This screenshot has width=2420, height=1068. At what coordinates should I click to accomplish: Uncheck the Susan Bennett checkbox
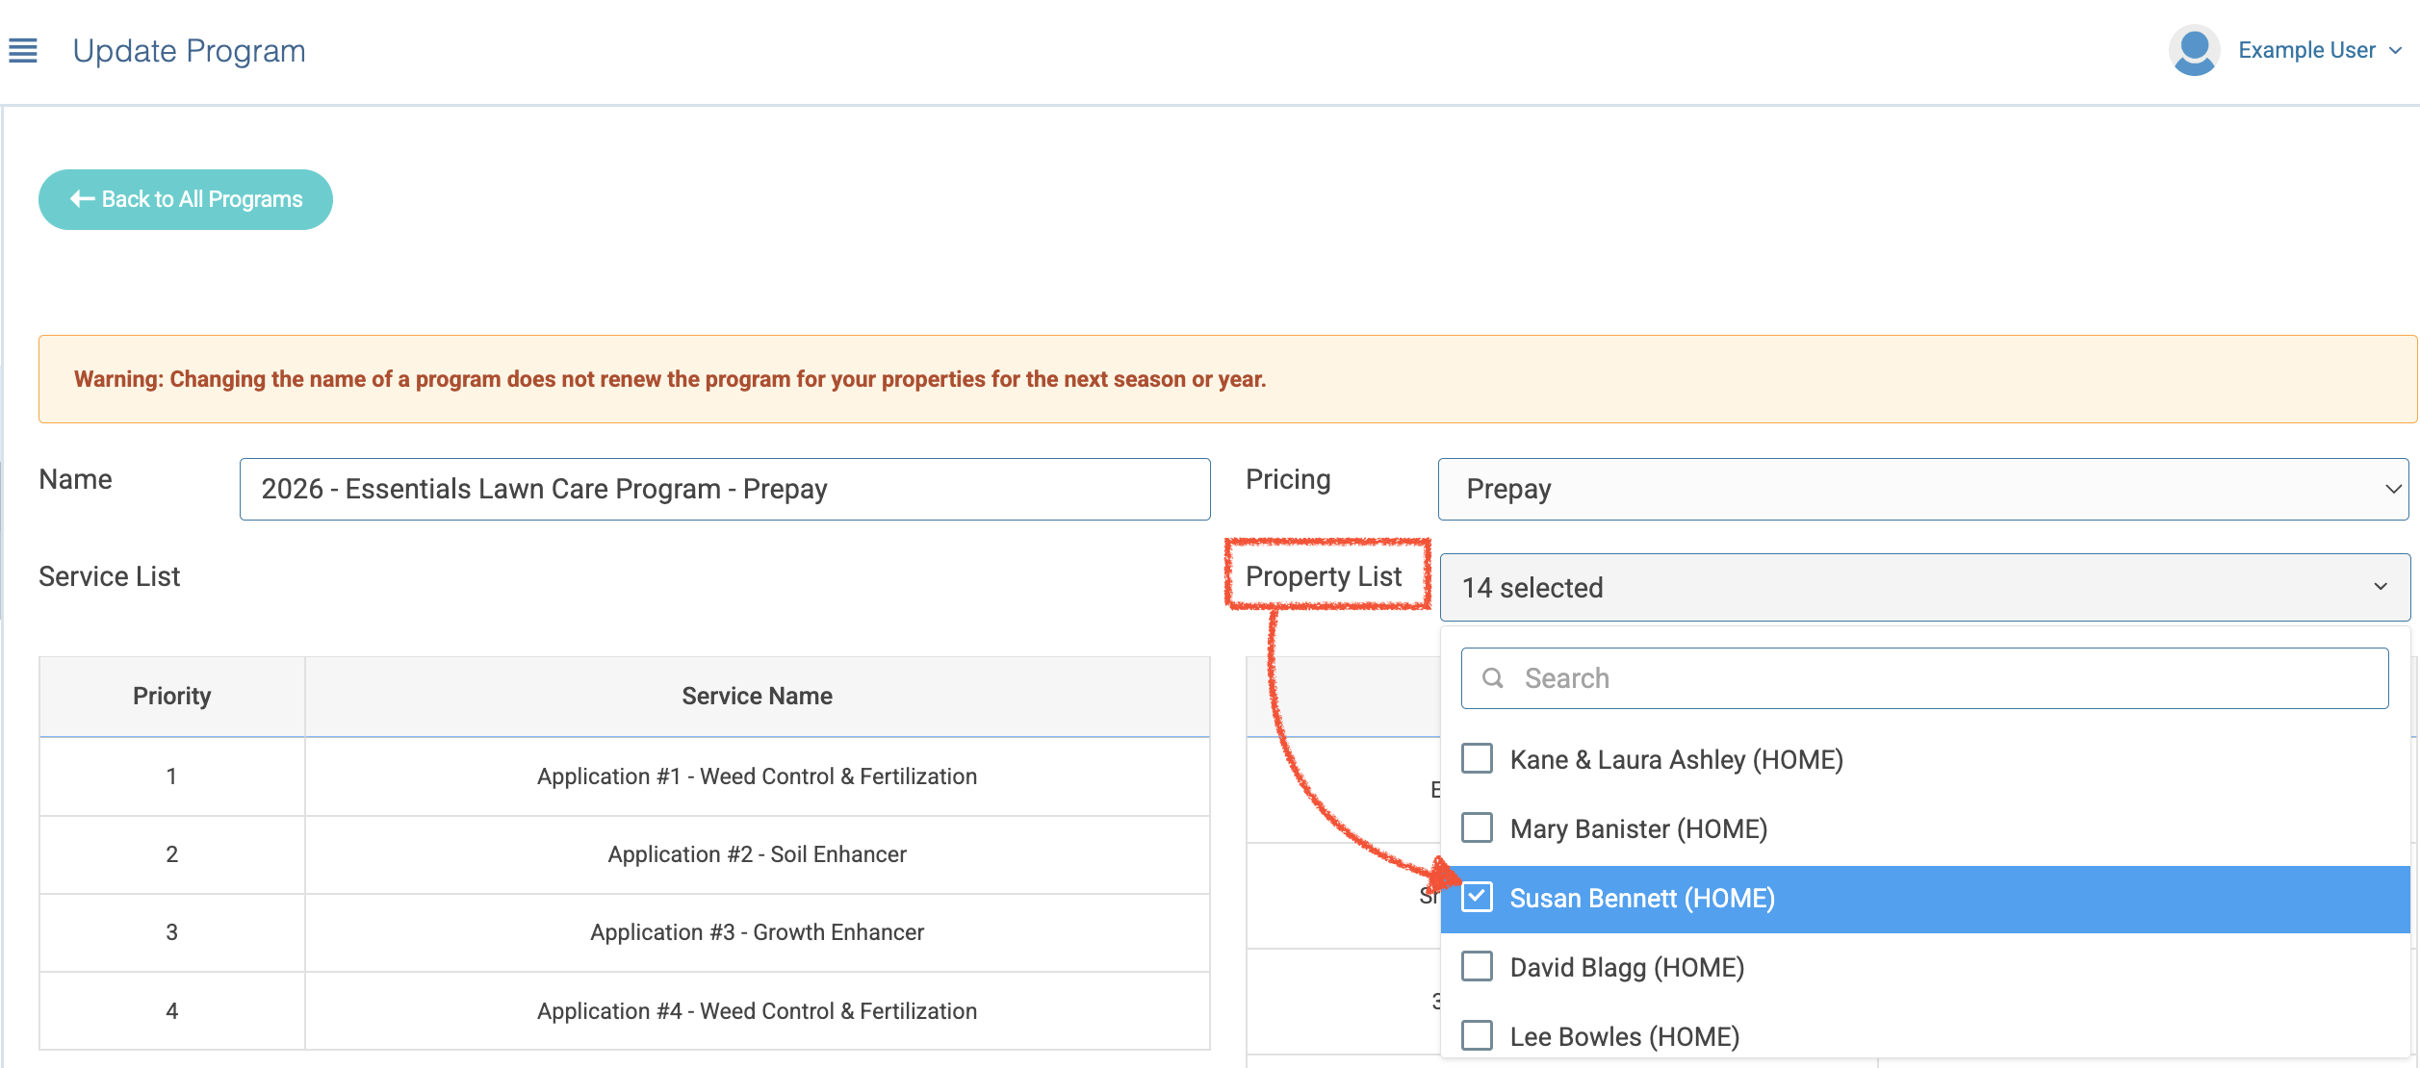[x=1477, y=898]
